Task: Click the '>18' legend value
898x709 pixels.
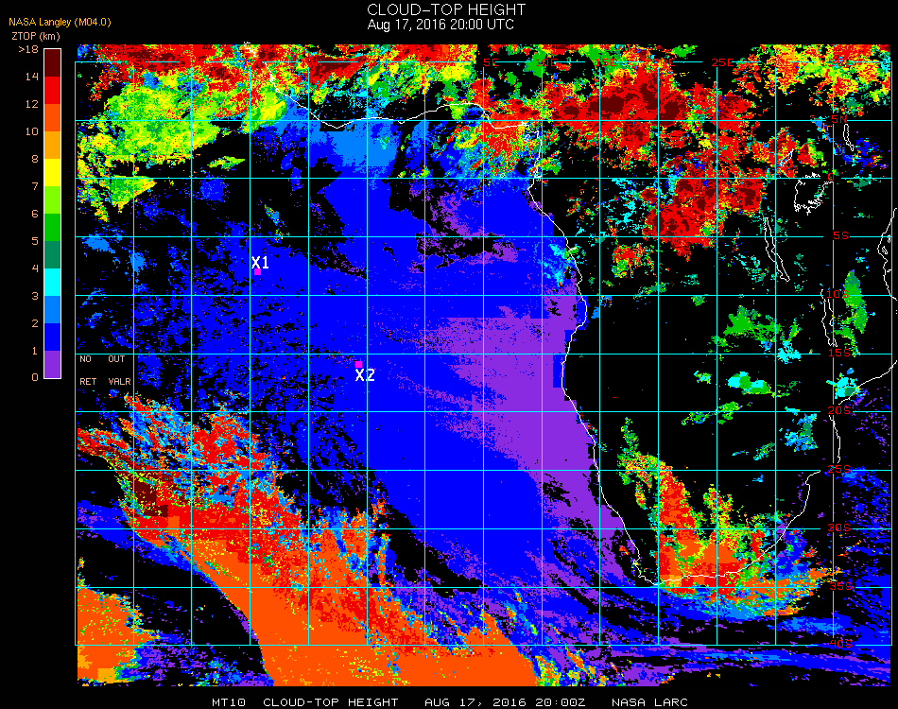Action: [28, 50]
